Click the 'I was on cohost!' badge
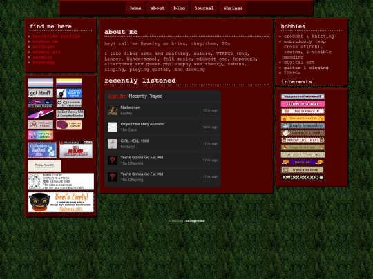This screenshot has width=373, height=279. coord(69,124)
